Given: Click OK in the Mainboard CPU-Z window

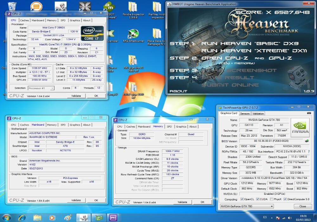Looking at the screenshot, I should point(96,200).
